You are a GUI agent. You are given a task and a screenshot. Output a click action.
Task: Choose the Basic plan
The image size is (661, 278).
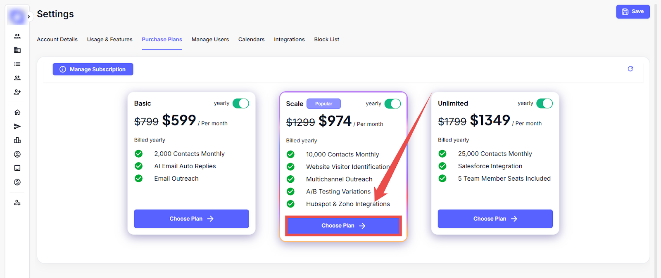pos(191,219)
